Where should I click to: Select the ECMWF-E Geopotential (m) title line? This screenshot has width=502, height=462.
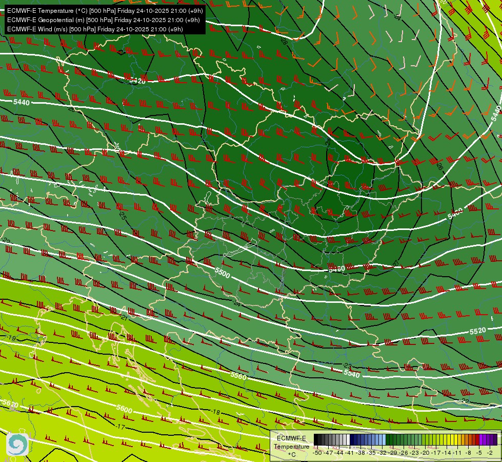point(104,20)
